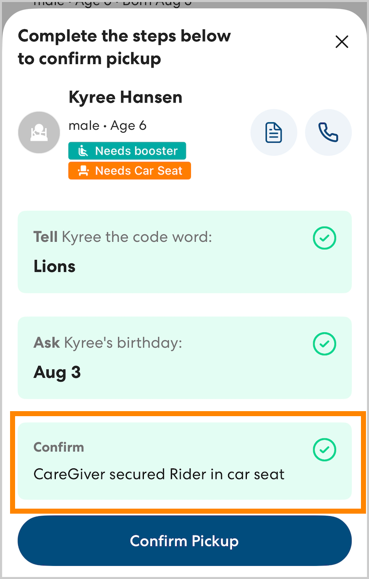Toggle the birthday verification checkmark
Screen dimensions: 369x579
tap(324, 344)
